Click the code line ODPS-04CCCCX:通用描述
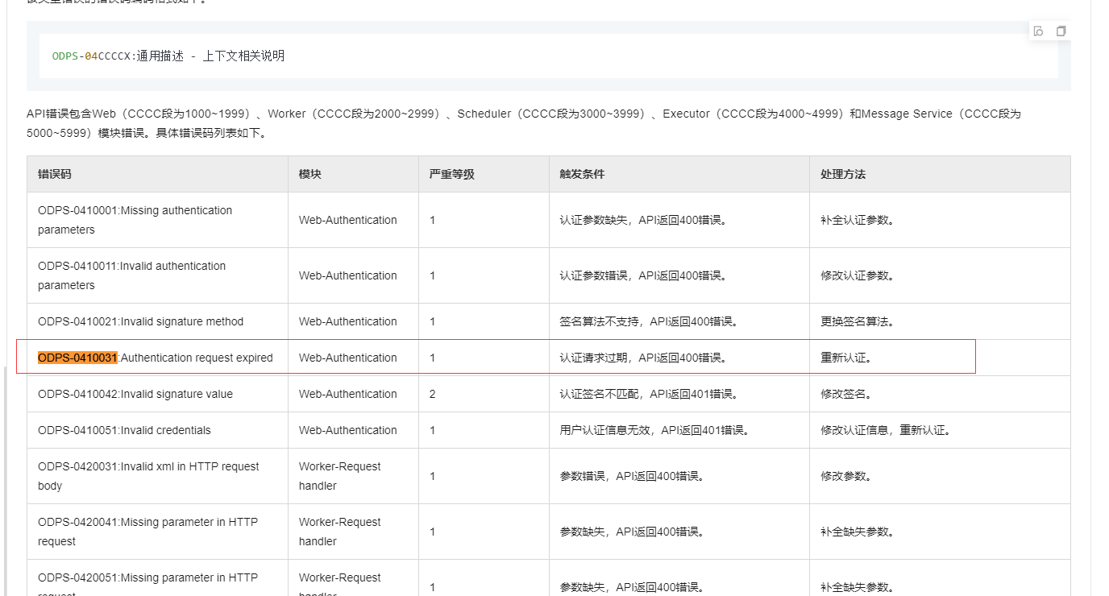Image resolution: width=1109 pixels, height=596 pixels. [168, 56]
